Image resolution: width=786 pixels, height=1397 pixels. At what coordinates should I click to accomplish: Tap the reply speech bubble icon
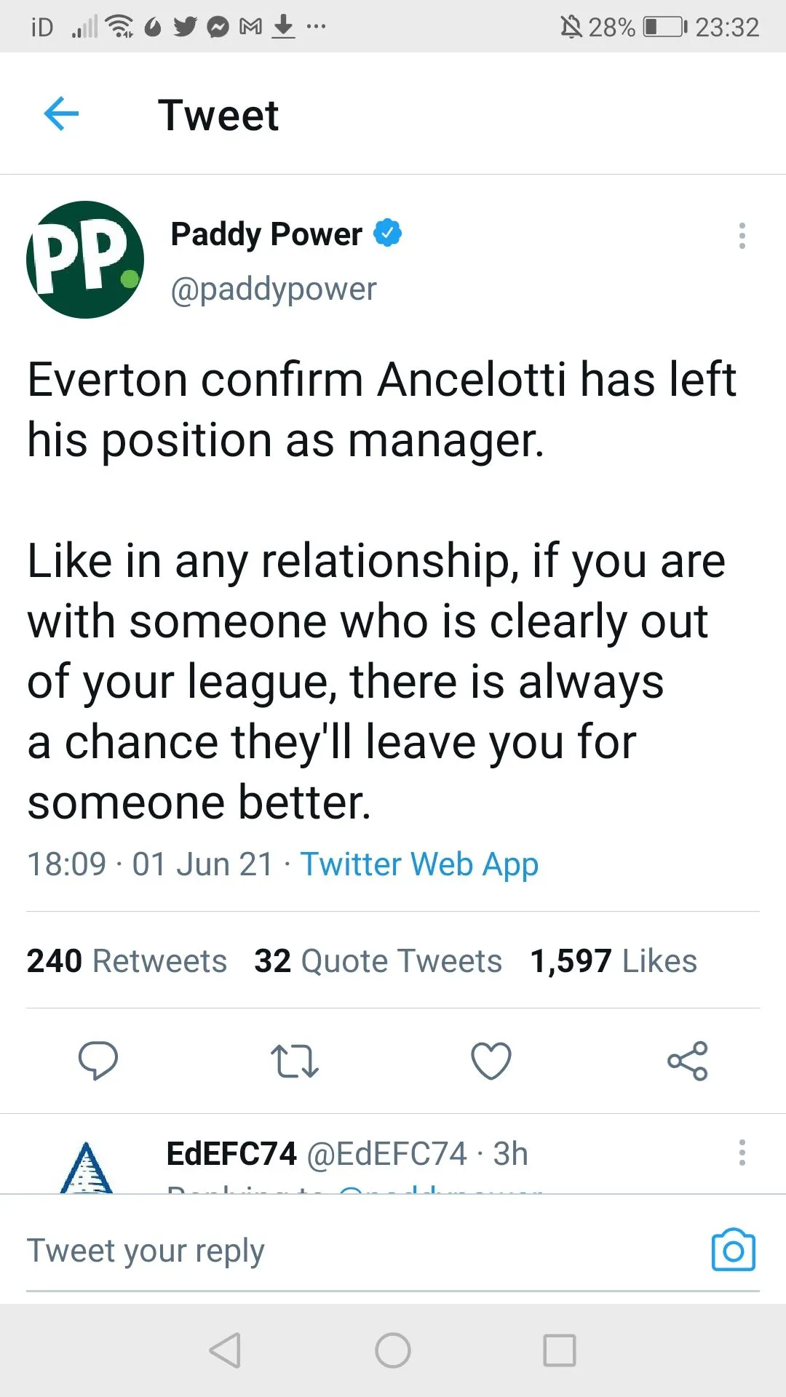(x=98, y=1060)
